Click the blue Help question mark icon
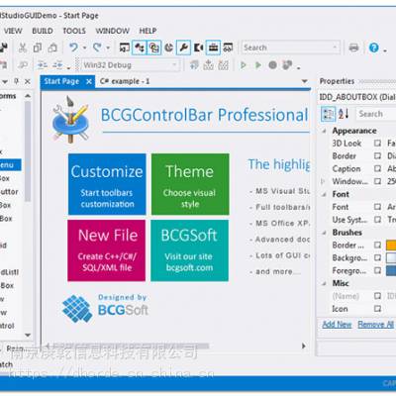 point(374,48)
